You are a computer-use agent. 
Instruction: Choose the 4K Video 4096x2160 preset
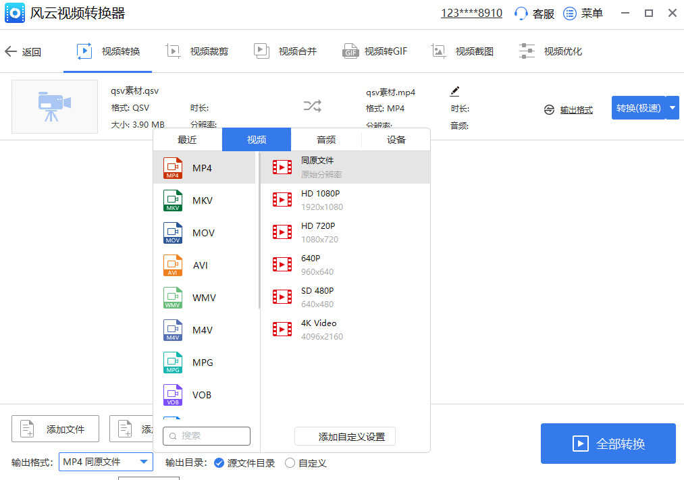coord(345,329)
